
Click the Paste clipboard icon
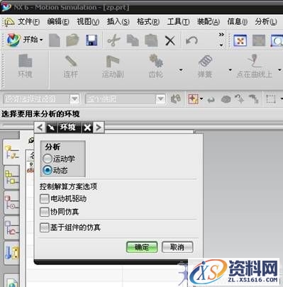point(151,40)
